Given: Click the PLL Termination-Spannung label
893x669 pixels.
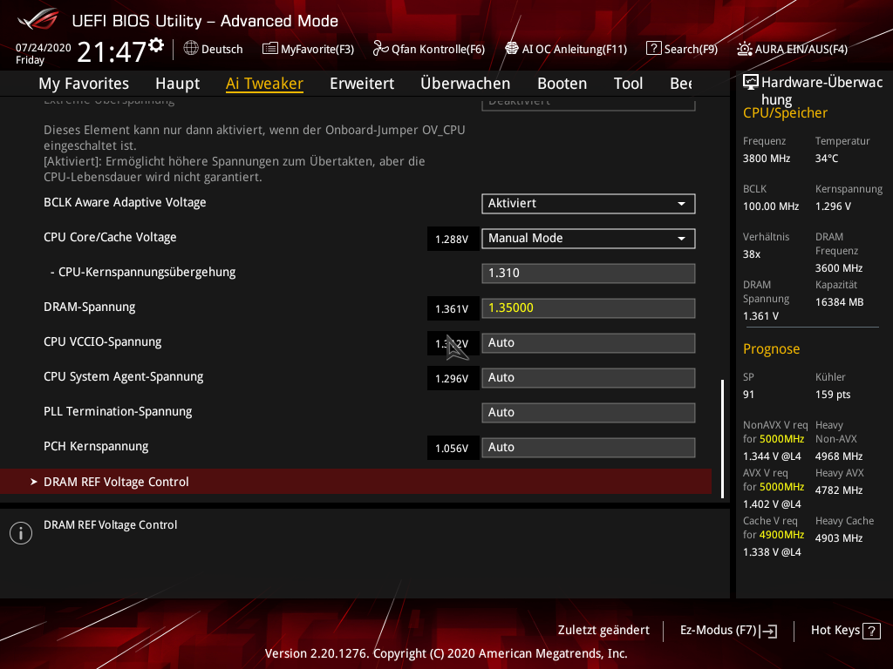Looking at the screenshot, I should pos(118,411).
